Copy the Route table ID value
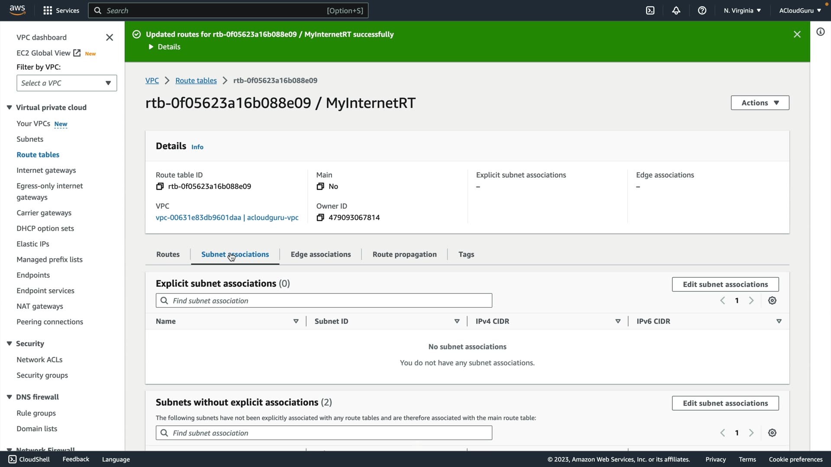Viewport: 831px width, 467px height. tap(160, 186)
